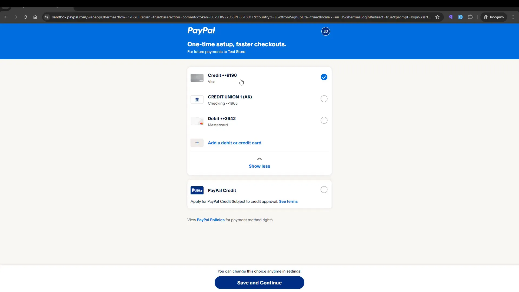The height and width of the screenshot is (292, 519).
Task: Open the blue extension icon in toolbar
Action: pos(460,17)
